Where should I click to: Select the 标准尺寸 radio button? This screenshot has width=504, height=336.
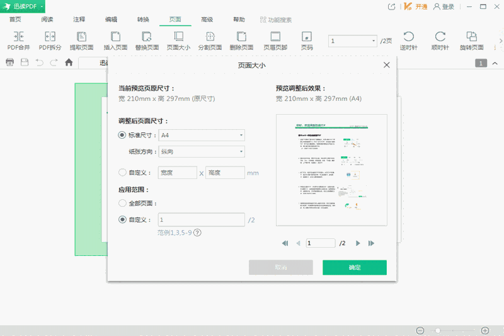pyautogui.click(x=122, y=135)
